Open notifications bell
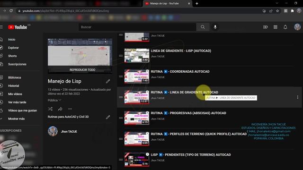The image size is (303, 170). [x=285, y=27]
